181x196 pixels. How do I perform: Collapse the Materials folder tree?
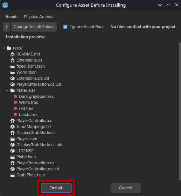pos(7,90)
